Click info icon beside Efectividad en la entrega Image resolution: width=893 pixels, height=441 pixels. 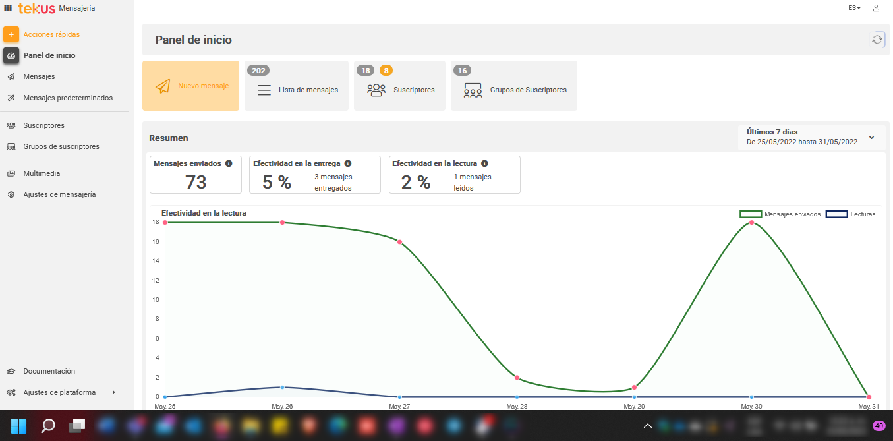pyautogui.click(x=348, y=163)
